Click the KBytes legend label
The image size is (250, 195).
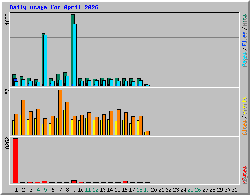click(x=245, y=175)
